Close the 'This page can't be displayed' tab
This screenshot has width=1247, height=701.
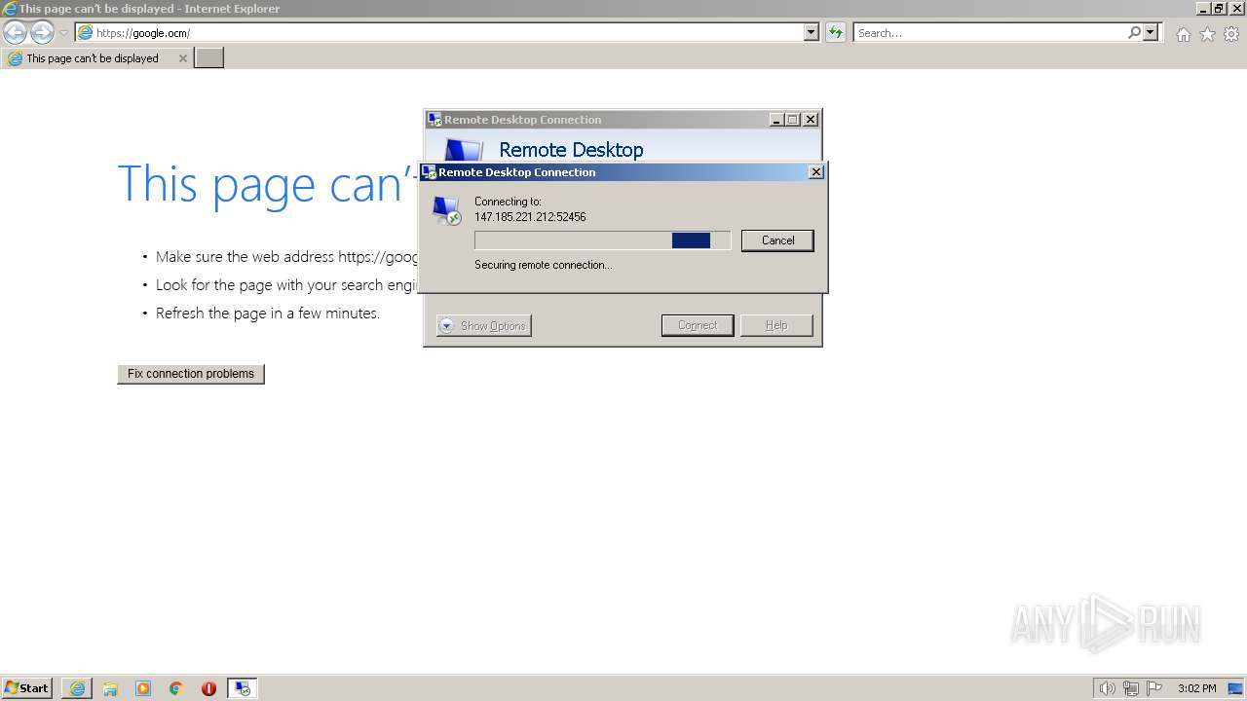(x=182, y=58)
